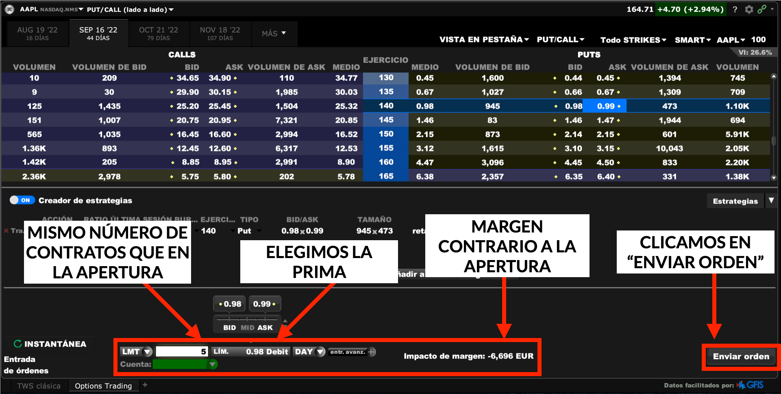Select OCT 21 '22 expiration tab
Image resolution: width=781 pixels, height=394 pixels.
point(159,33)
